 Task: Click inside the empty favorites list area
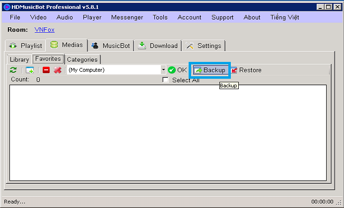point(168,133)
